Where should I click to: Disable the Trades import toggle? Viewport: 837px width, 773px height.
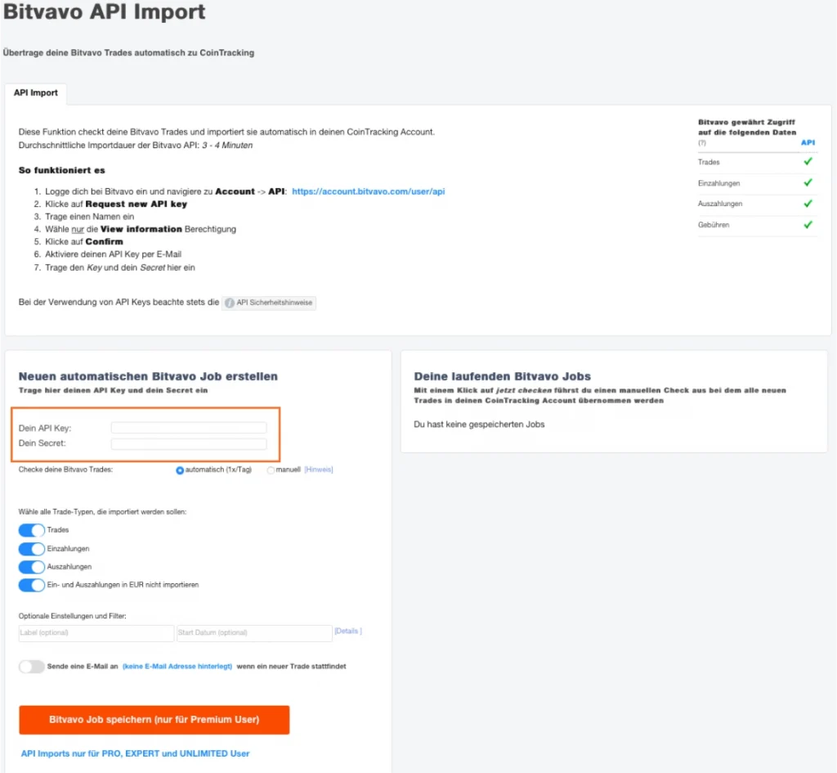coord(32,530)
